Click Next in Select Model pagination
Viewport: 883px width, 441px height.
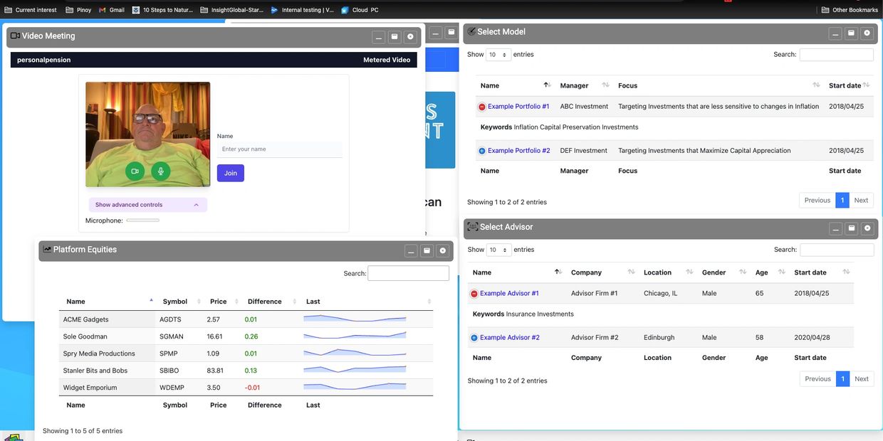861,201
